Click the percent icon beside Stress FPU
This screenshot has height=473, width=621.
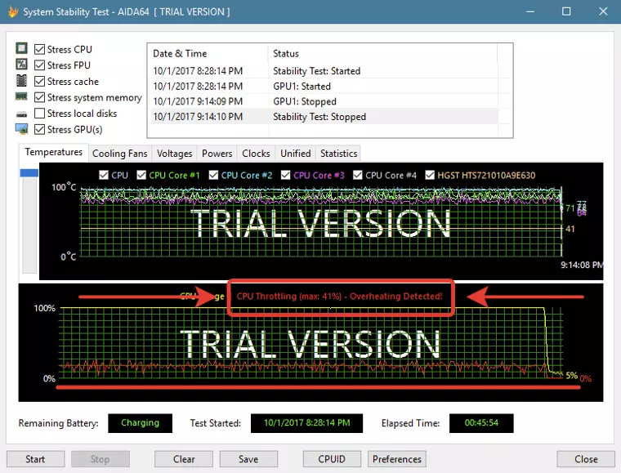pyautogui.click(x=21, y=64)
